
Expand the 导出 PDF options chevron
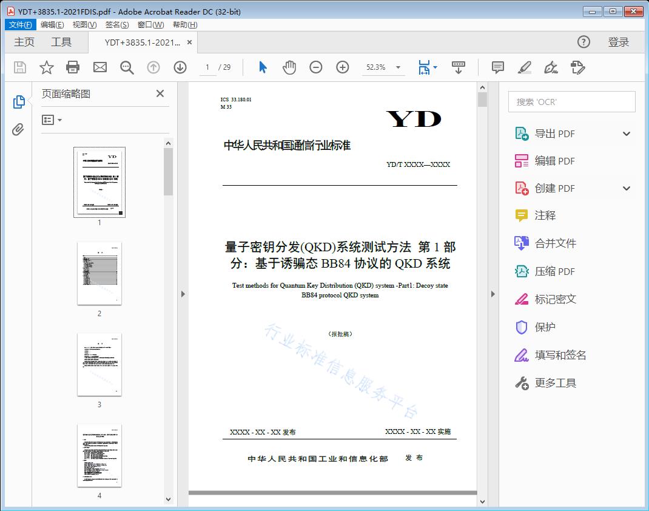click(x=625, y=133)
